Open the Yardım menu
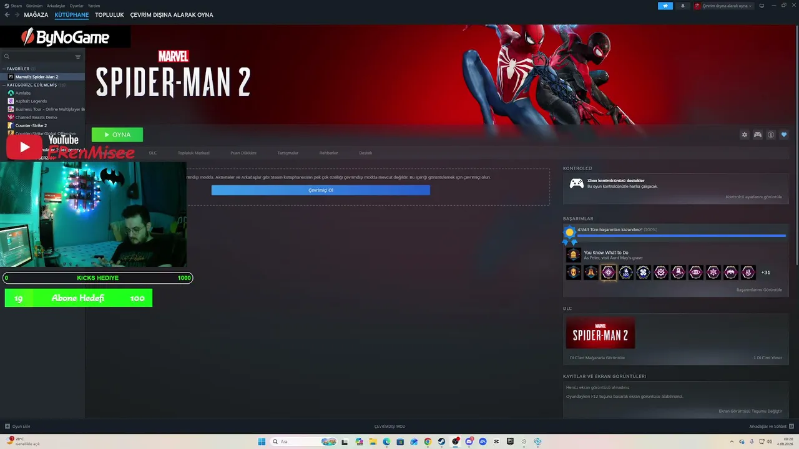 pos(94,6)
